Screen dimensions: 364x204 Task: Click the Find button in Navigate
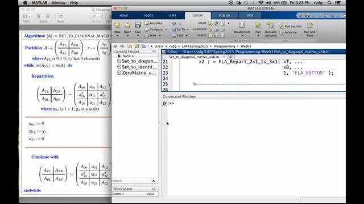(177, 35)
